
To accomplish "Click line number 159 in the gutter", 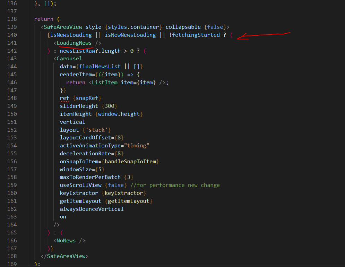I will (12, 185).
